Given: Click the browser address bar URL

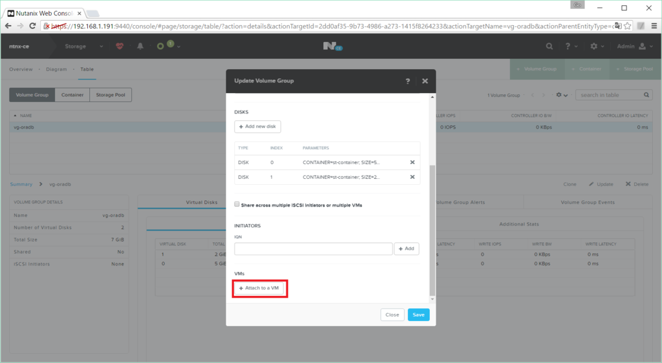Looking at the screenshot, I should (x=332, y=26).
